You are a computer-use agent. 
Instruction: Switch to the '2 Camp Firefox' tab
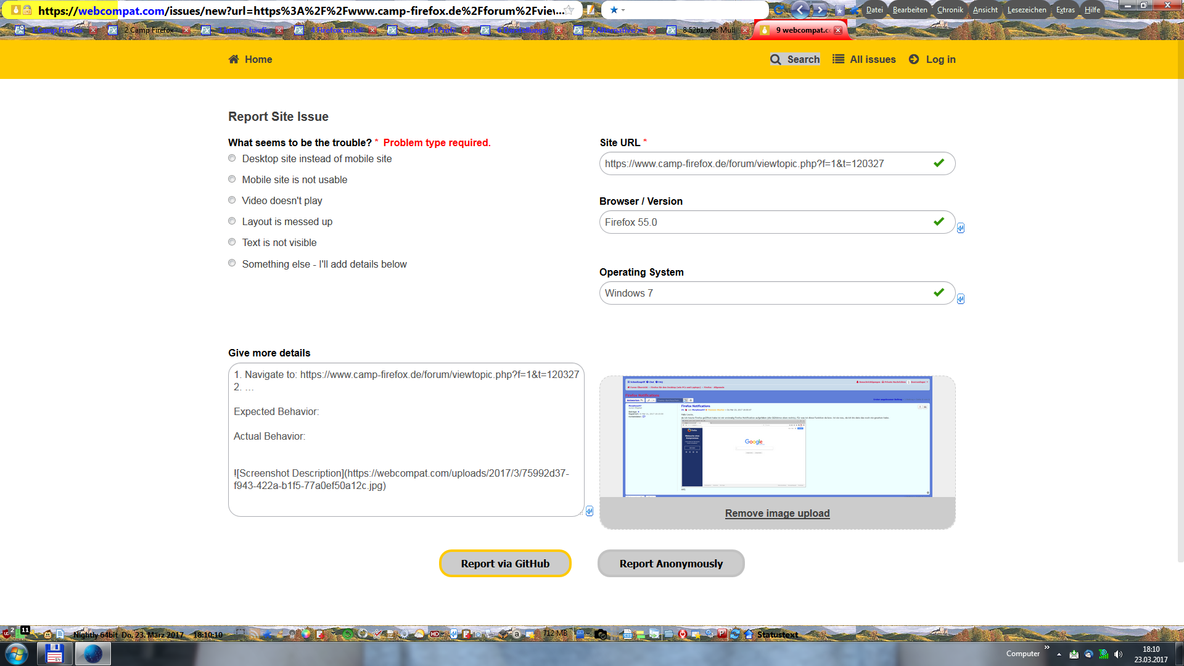(149, 30)
